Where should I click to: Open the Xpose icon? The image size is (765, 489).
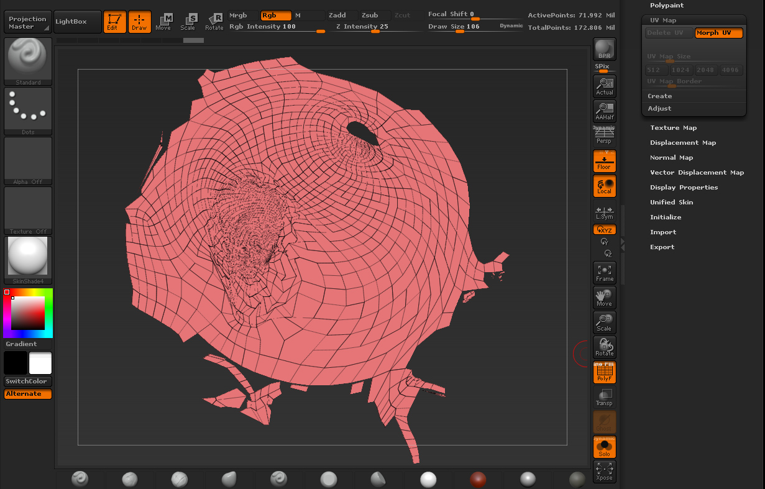pos(605,472)
